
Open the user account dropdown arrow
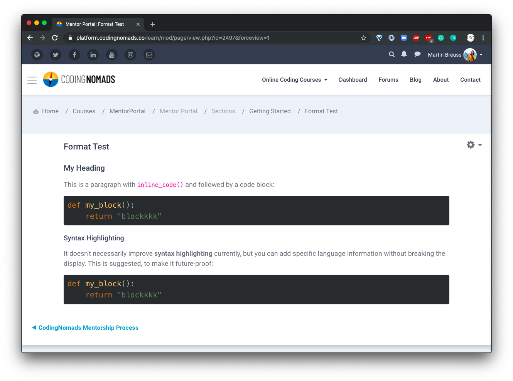point(480,55)
